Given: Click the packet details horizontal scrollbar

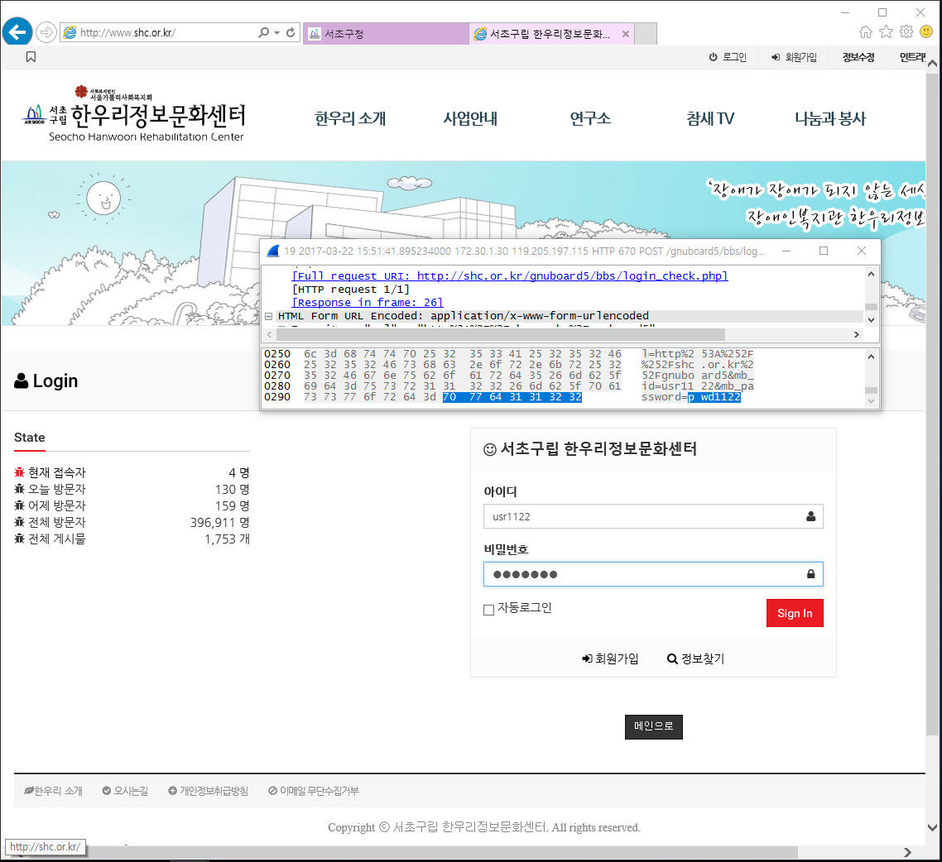Looking at the screenshot, I should [x=501, y=334].
